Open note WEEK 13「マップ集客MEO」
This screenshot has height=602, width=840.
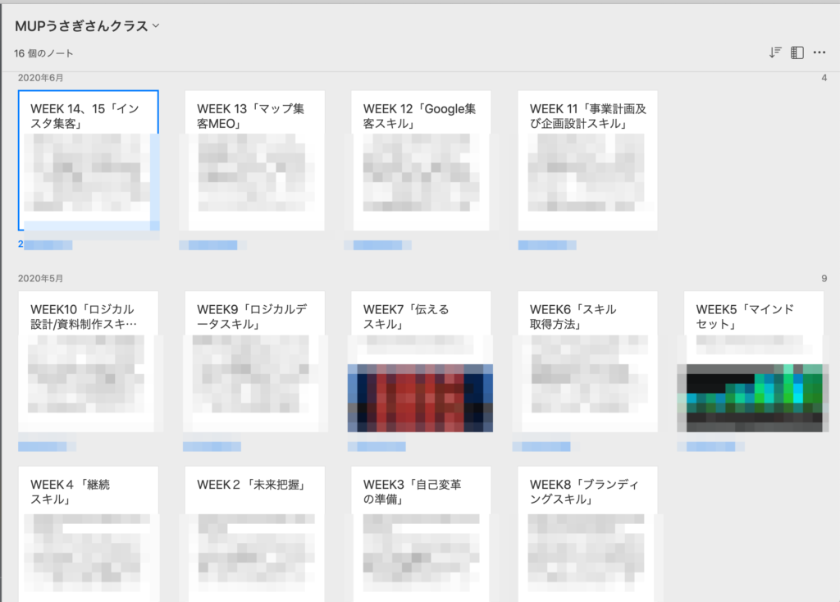pyautogui.click(x=254, y=160)
